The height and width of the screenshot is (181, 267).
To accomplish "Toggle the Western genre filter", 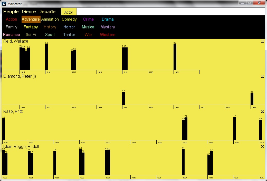I will (108, 35).
